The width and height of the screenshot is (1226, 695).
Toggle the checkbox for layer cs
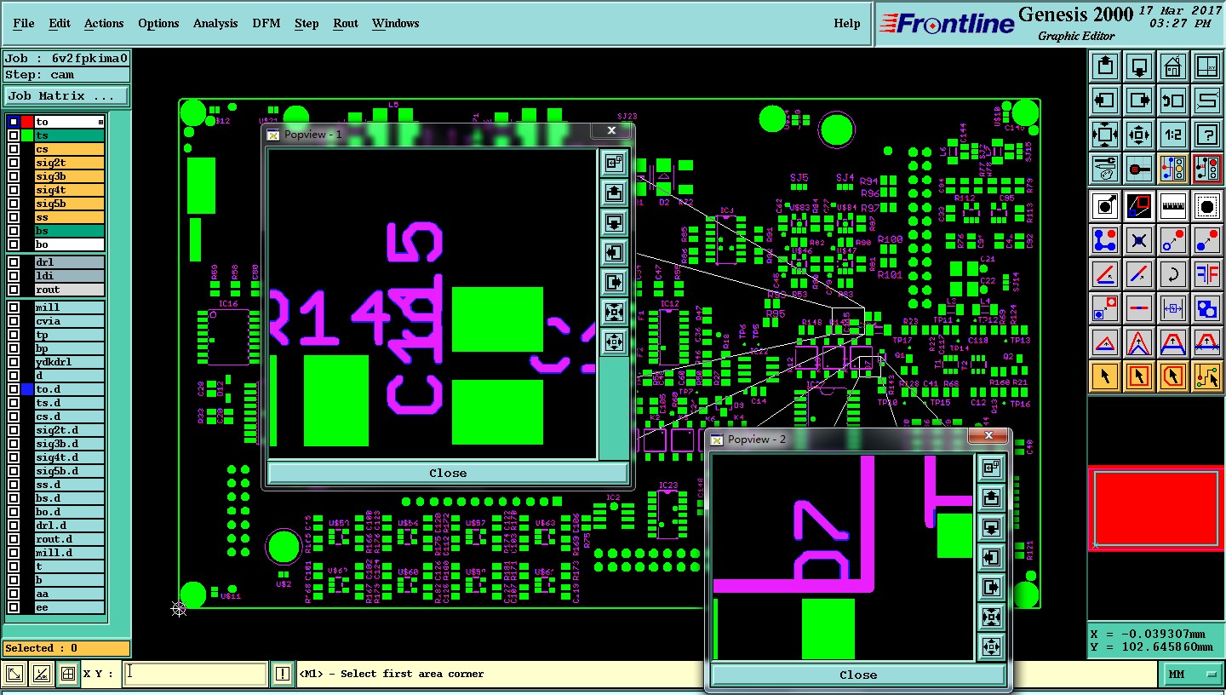[x=14, y=149]
